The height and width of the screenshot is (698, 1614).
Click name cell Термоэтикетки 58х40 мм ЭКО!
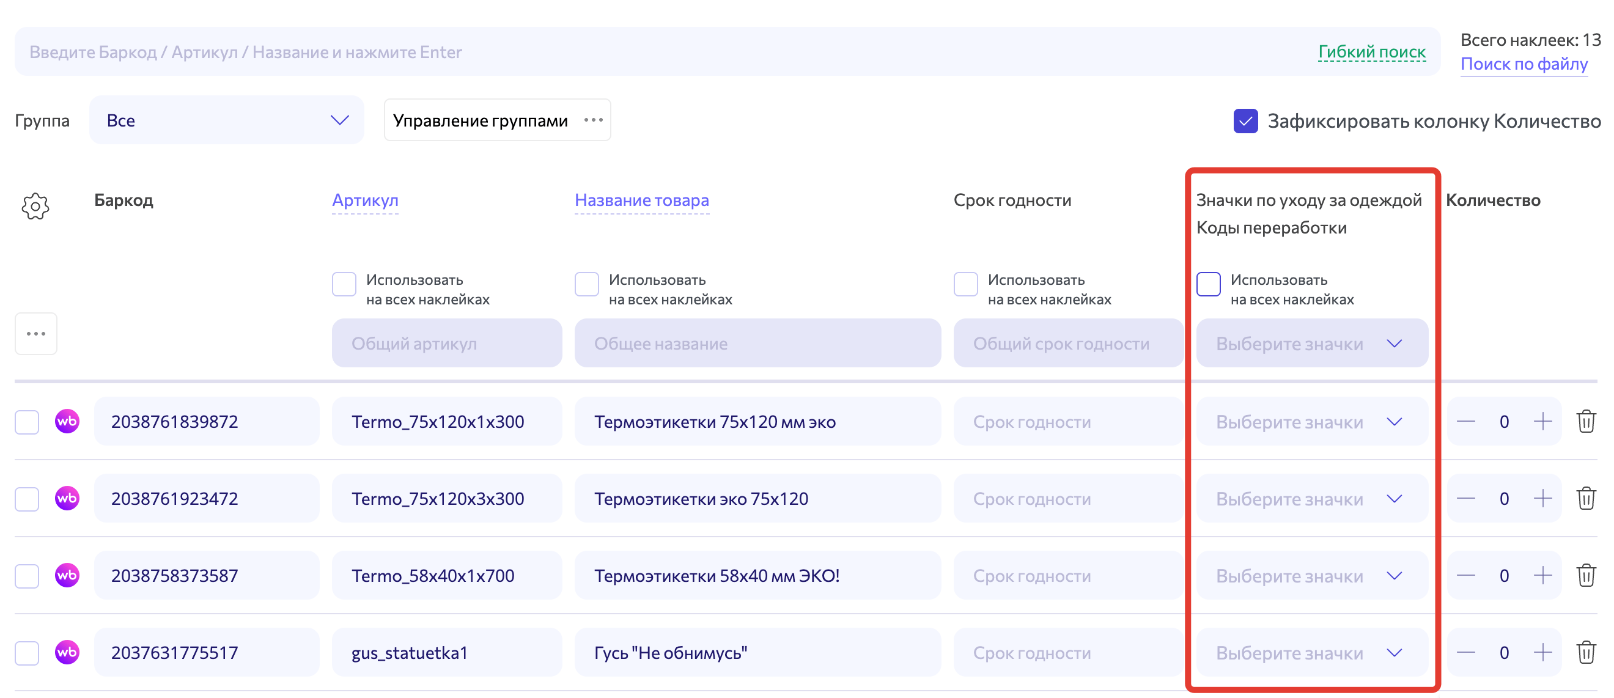coord(757,575)
